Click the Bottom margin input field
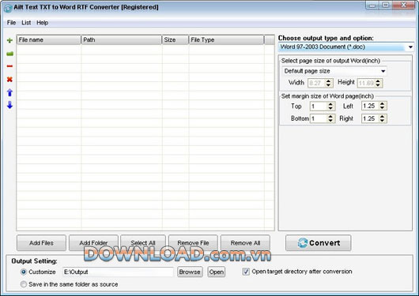Viewport: 419px width, 296px height. pyautogui.click(x=319, y=118)
